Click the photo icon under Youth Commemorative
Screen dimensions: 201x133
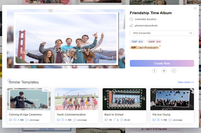[58, 120]
